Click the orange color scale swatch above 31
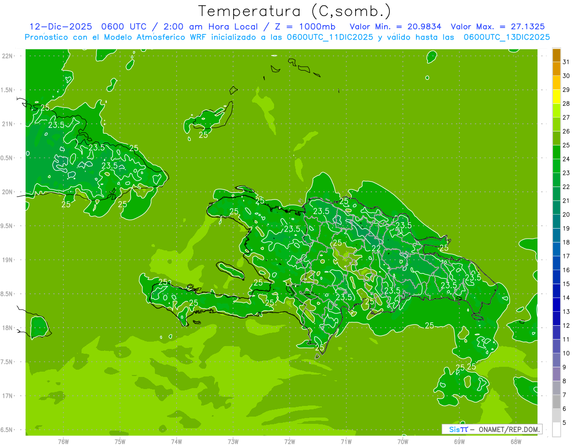This screenshot has height=448, width=579. tap(556, 55)
